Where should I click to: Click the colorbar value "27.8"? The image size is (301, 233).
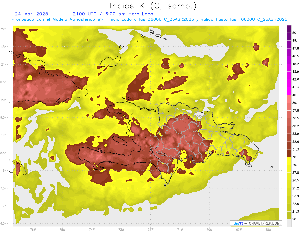point(295,173)
